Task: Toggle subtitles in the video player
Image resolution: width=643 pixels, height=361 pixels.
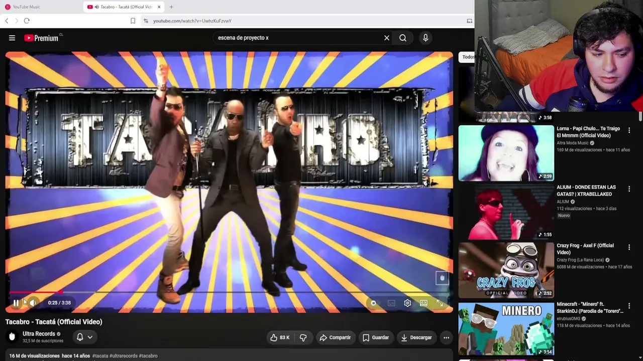Action: 391,303
